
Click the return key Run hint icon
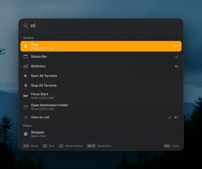point(45,146)
